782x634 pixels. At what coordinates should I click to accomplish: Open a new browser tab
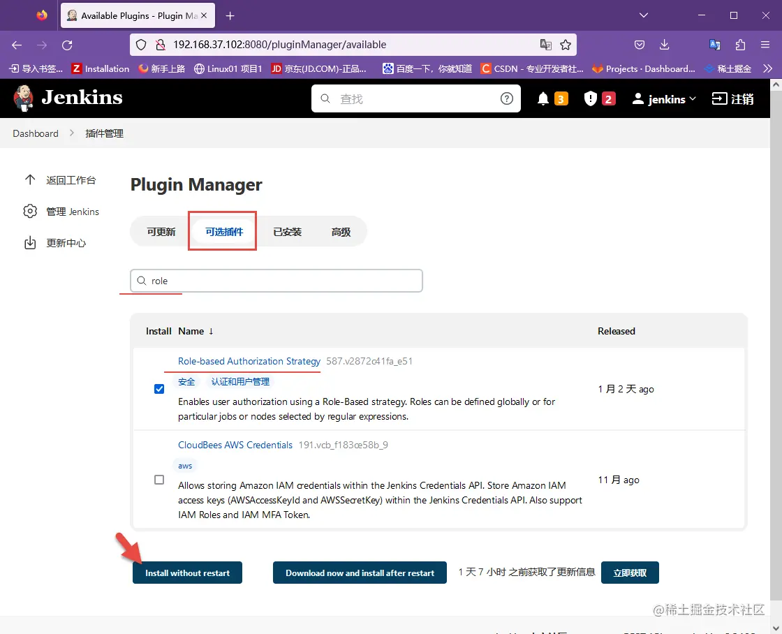point(230,16)
